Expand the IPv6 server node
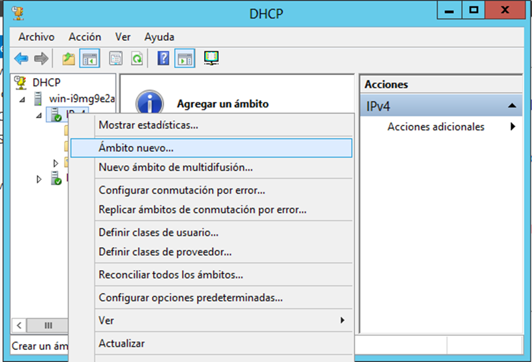Screen dimensions: 532x362 point(40,179)
